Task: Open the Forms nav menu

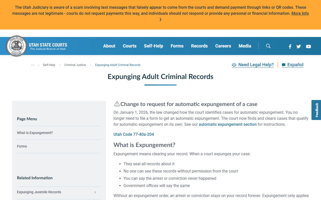Action: pyautogui.click(x=177, y=46)
